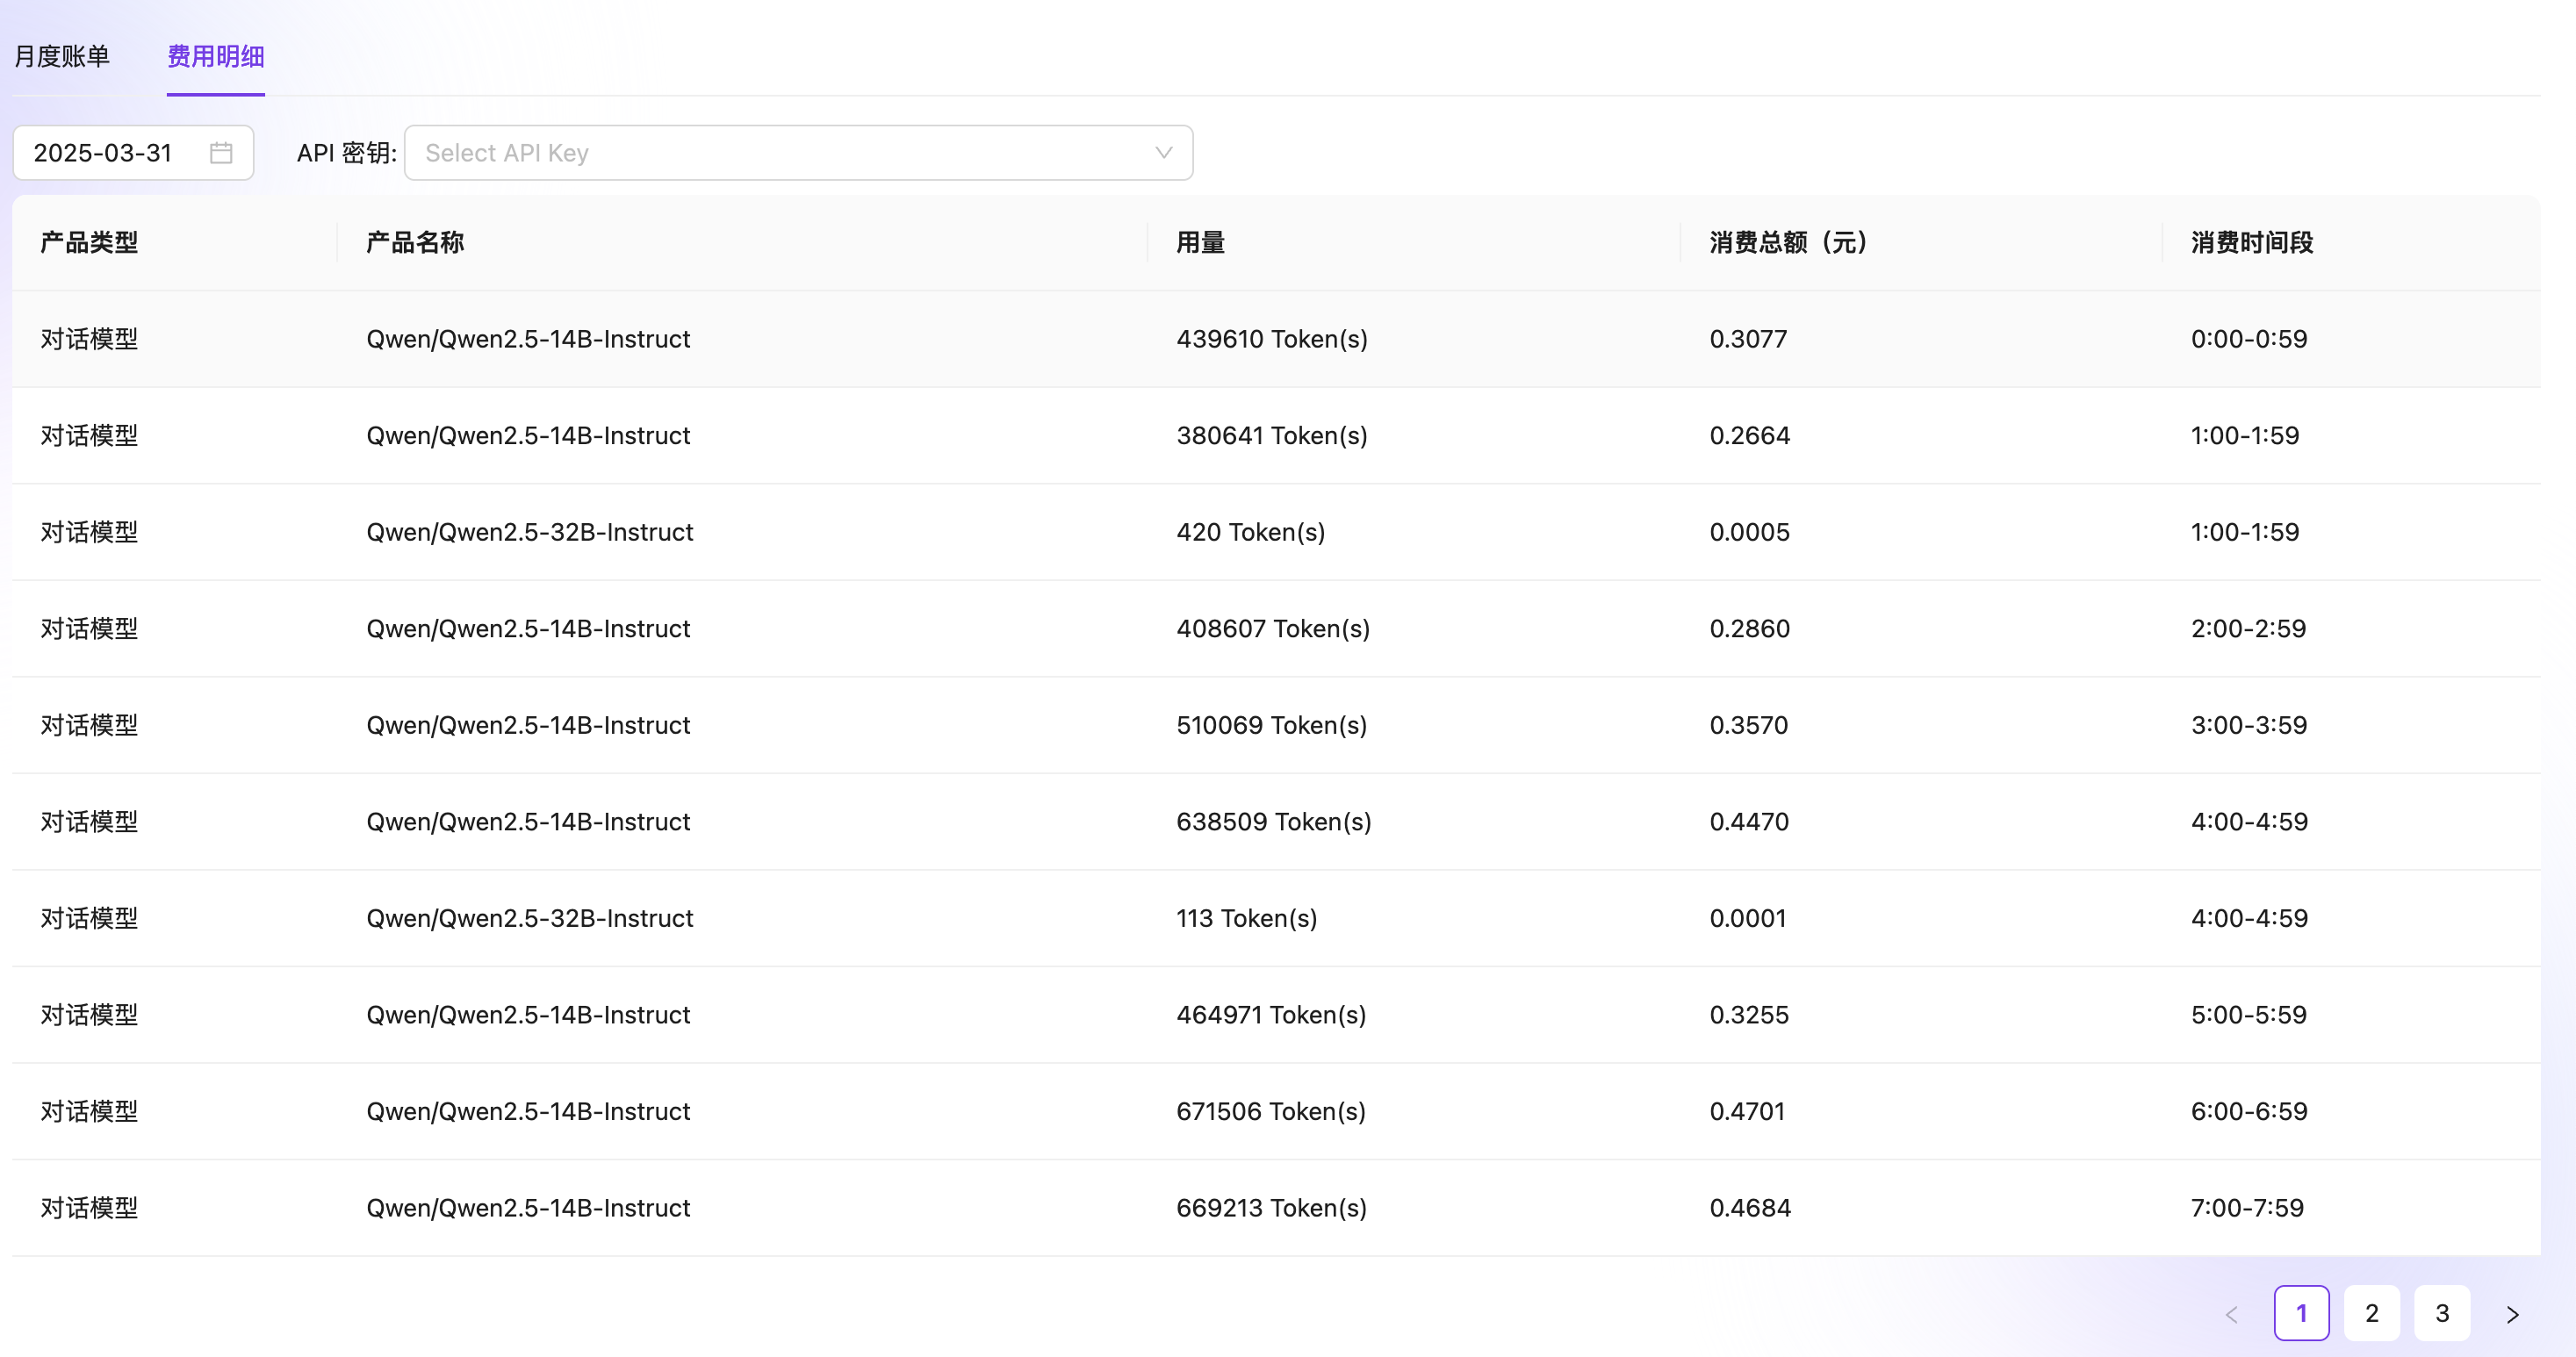This screenshot has width=2576, height=1357.
Task: Open the Select API Key combo box
Action: click(x=780, y=153)
